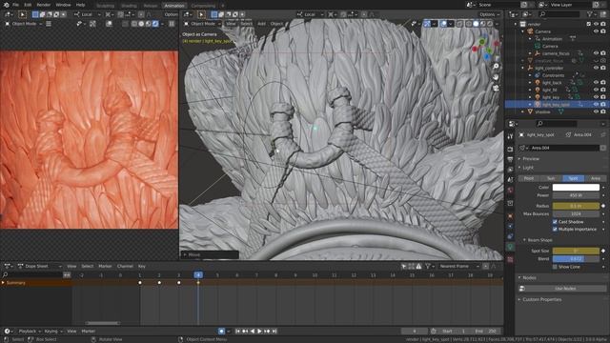Viewport: 610px width, 343px height.
Task: Open Object Data light properties tab
Action: [x=510, y=247]
